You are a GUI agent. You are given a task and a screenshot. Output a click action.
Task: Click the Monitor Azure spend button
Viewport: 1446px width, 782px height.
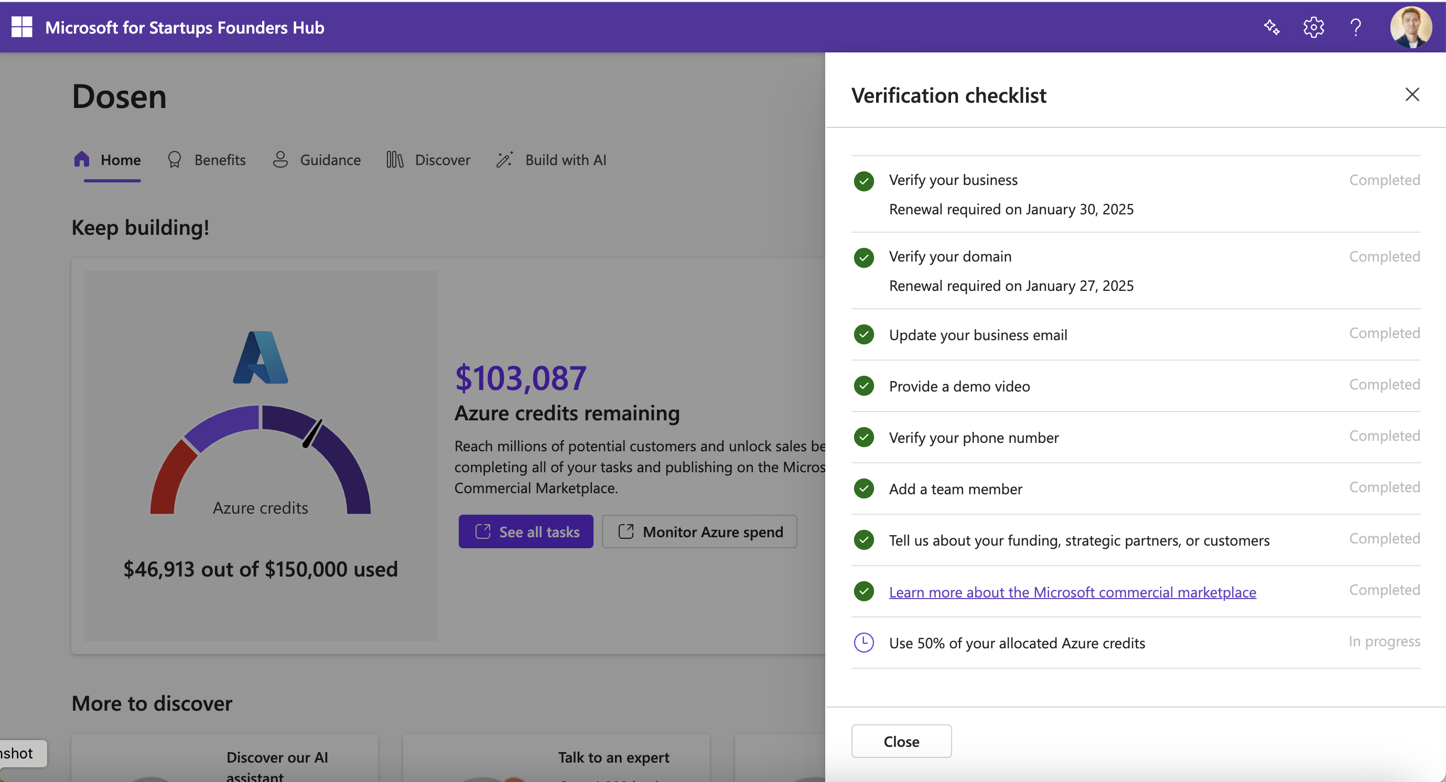(x=699, y=531)
